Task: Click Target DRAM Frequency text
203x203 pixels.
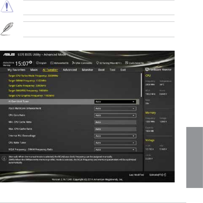Action: pos(27,81)
